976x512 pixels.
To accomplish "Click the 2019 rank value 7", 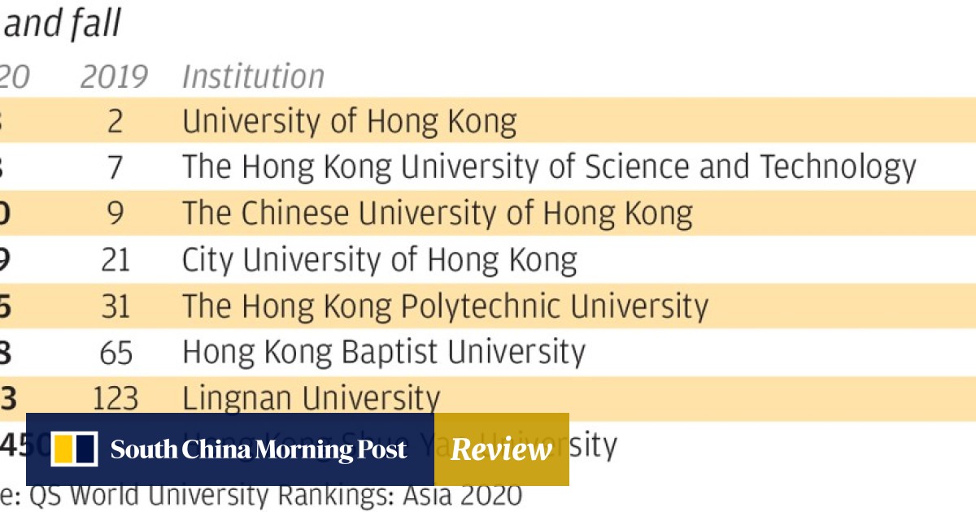I will coord(115,167).
